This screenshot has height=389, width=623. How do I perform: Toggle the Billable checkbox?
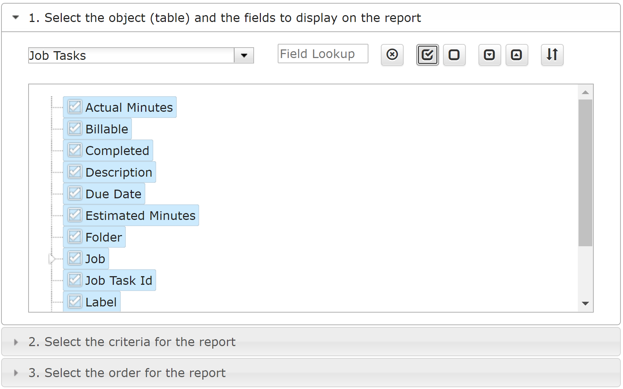pyautogui.click(x=74, y=128)
